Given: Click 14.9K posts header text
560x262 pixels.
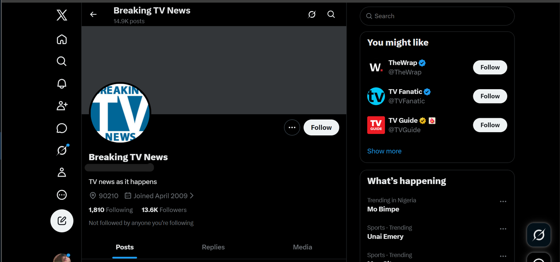Looking at the screenshot, I should click(x=129, y=21).
